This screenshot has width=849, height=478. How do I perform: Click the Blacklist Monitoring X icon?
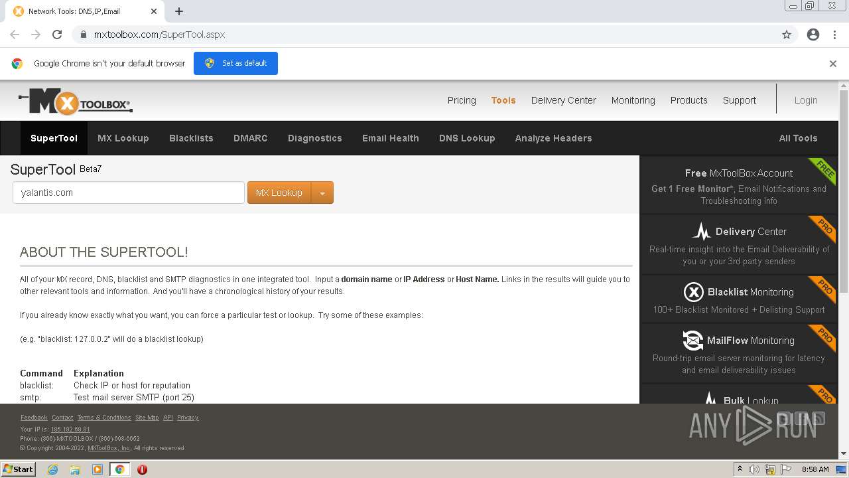pos(693,291)
